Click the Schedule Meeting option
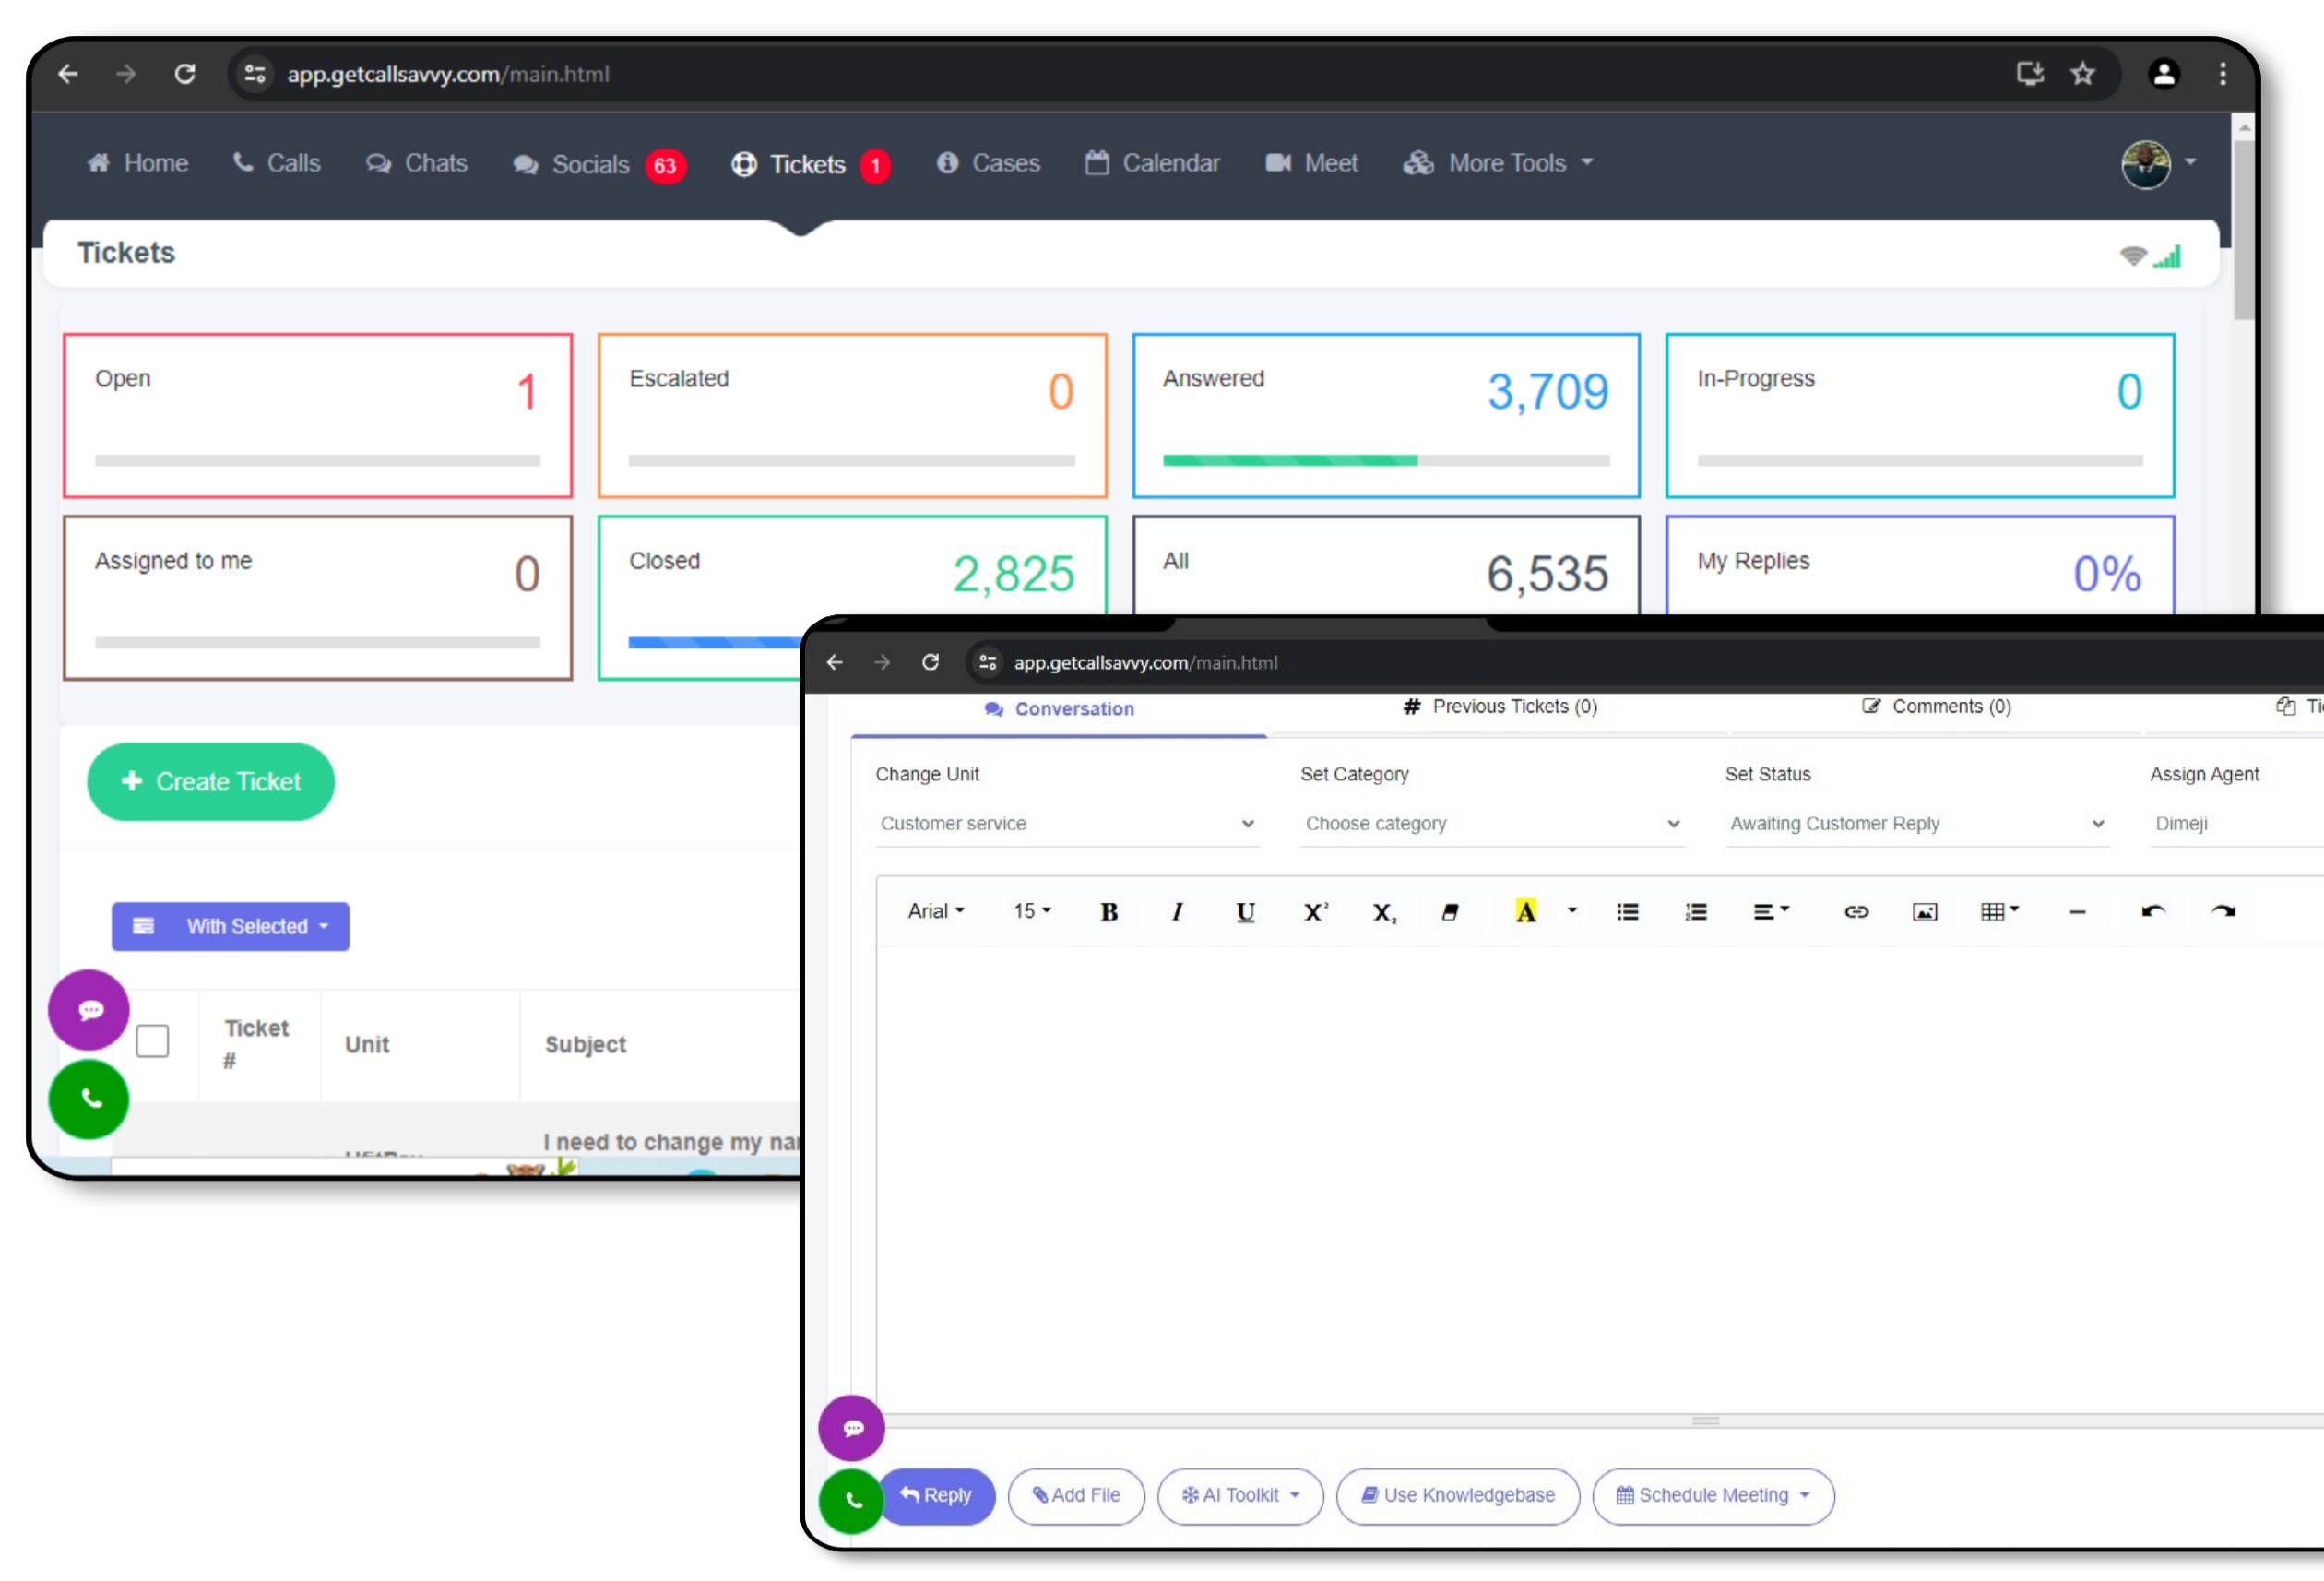Screen dimensions: 2324x1581 click(x=1713, y=1496)
